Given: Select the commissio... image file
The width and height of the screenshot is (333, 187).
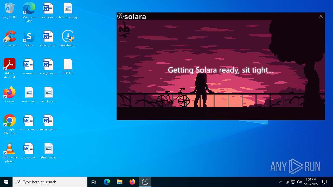Looking at the screenshot, I should click(x=29, y=95).
